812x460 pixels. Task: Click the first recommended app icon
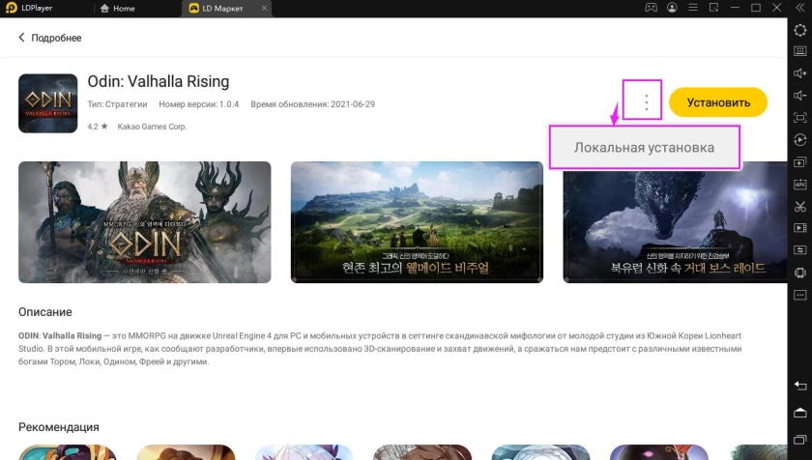[68, 452]
